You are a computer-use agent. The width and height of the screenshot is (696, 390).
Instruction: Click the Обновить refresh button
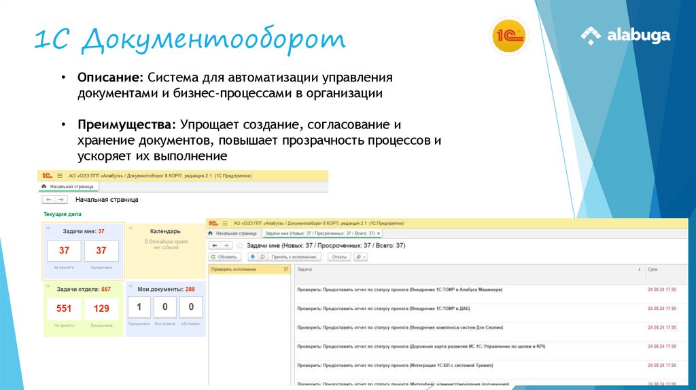224,257
